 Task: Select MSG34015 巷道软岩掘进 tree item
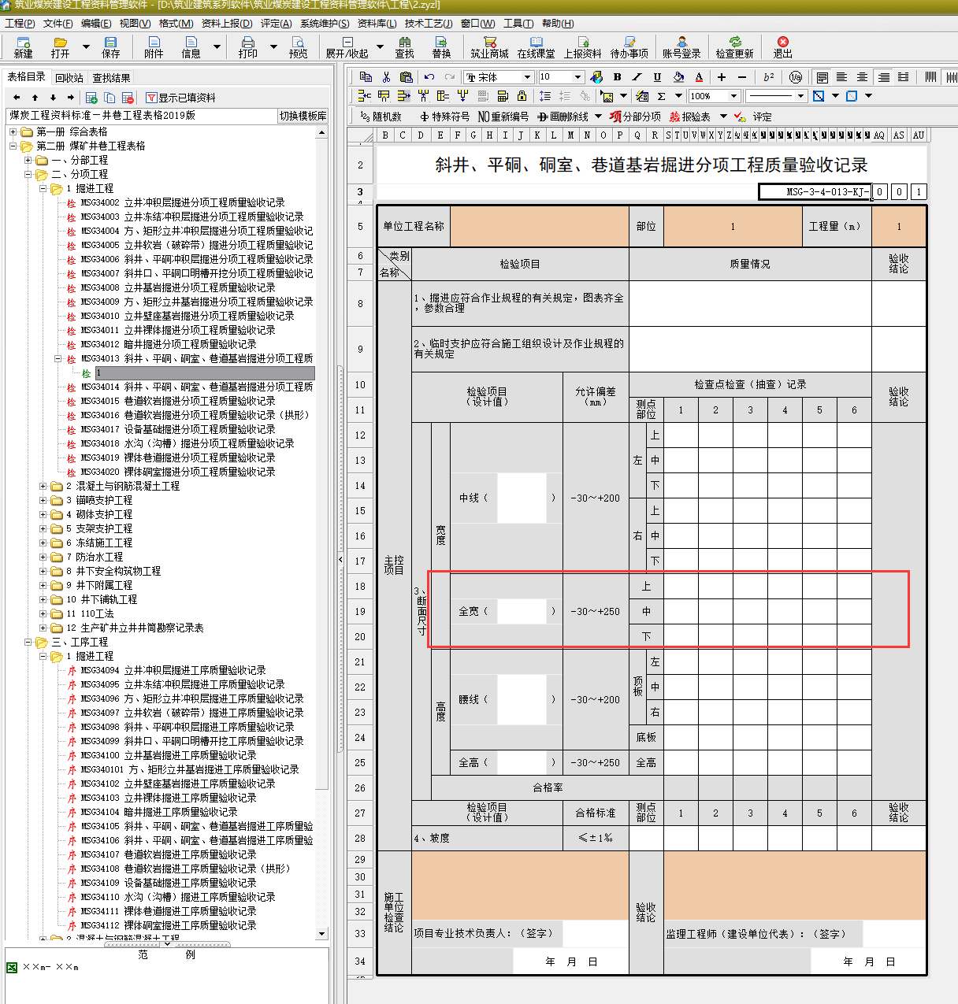pyautogui.click(x=177, y=401)
